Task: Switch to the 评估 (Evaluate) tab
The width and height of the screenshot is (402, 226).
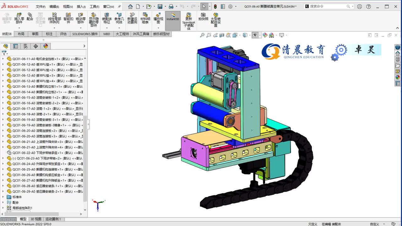Action: coord(63,34)
